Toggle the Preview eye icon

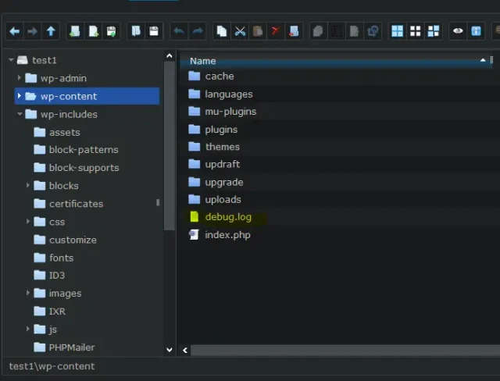[458, 31]
